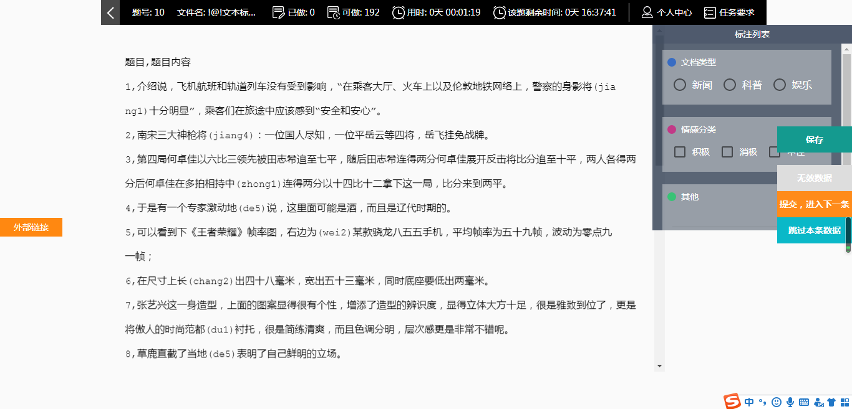Click the green dot beside 其他

point(672,197)
